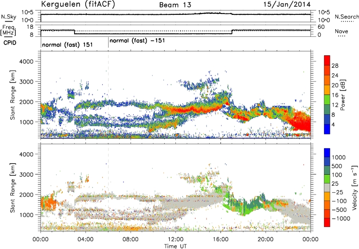Click the '-1000' Velocity colorbar tick value

[x=341, y=218]
